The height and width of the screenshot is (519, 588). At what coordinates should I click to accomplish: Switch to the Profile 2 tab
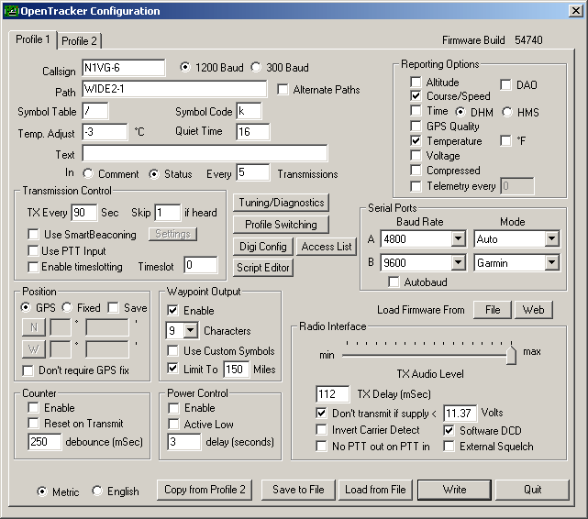[x=79, y=41]
